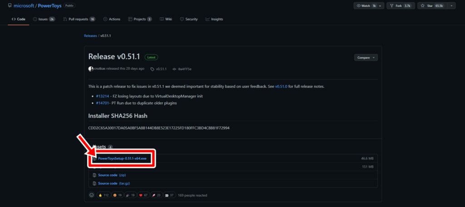Open the add reaction smiley picker
Viewport: 465px width, 207px height.
pos(92,195)
